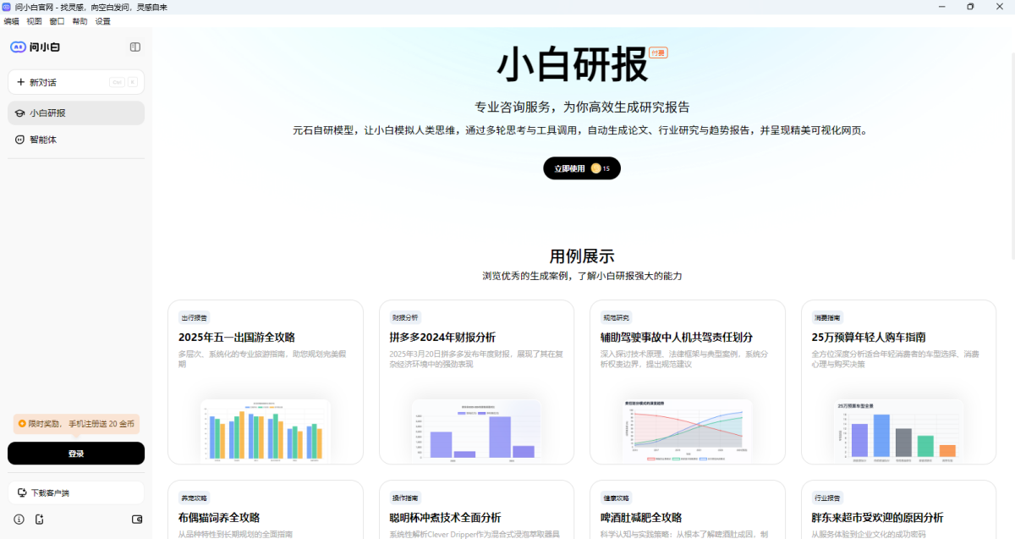This screenshot has width=1015, height=539.
Task: Open the 设置 menu
Action: 101,21
